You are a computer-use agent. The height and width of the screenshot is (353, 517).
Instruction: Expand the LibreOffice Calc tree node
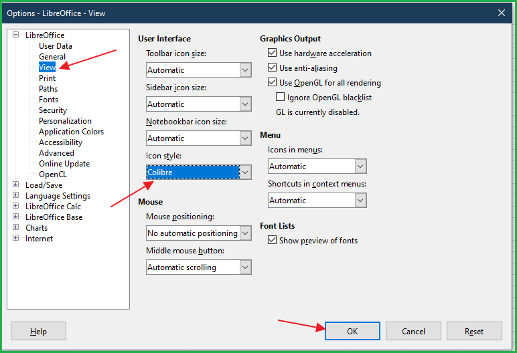click(x=16, y=207)
